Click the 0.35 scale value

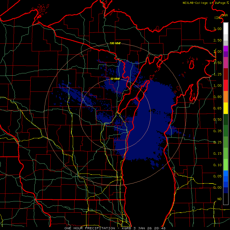(x=217, y=131)
